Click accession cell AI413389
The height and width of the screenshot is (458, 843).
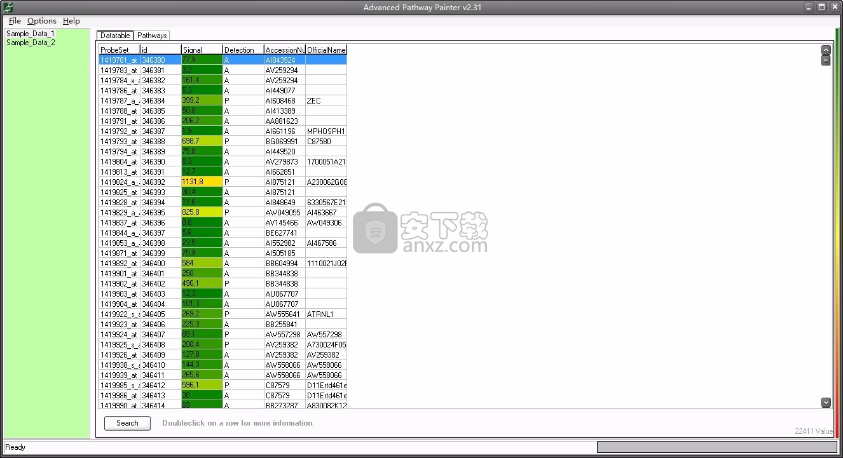coord(284,111)
